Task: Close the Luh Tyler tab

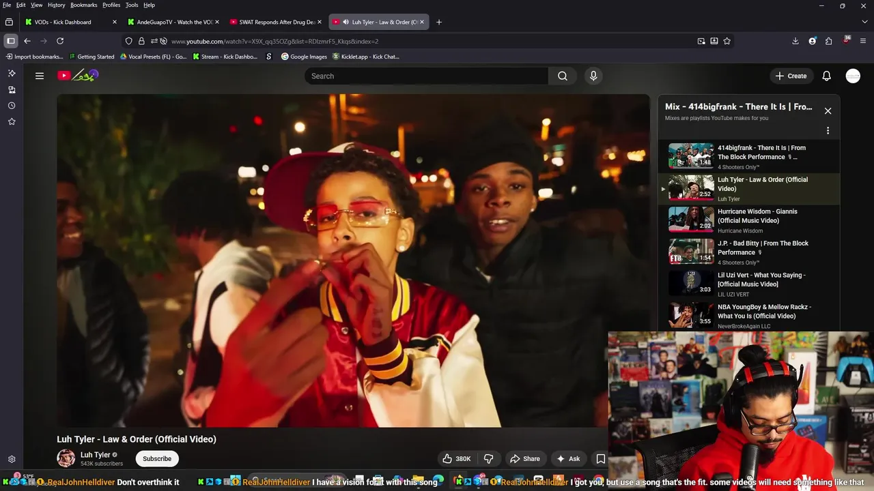Action: coord(422,22)
